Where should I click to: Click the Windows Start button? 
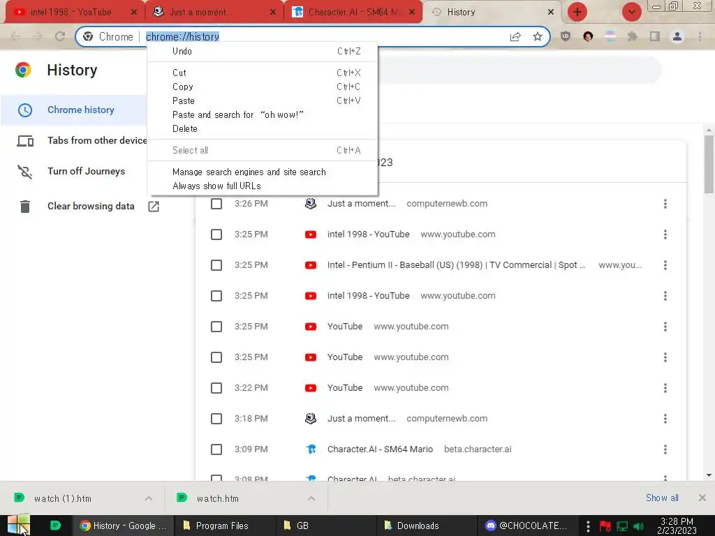point(18,525)
